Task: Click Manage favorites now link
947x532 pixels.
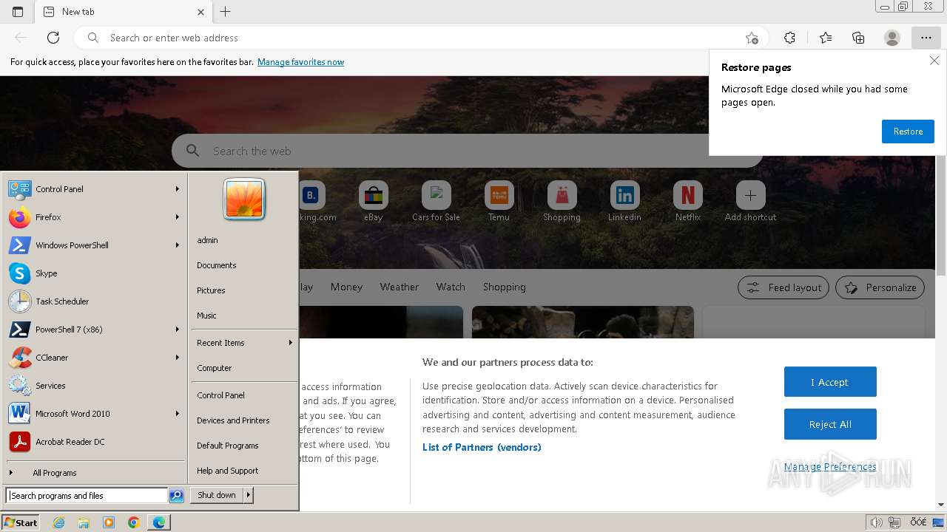Action: click(300, 62)
